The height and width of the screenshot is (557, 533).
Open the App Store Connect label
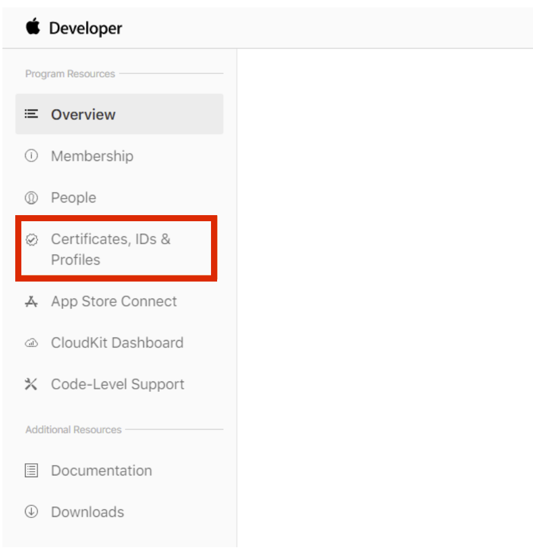[x=113, y=301]
